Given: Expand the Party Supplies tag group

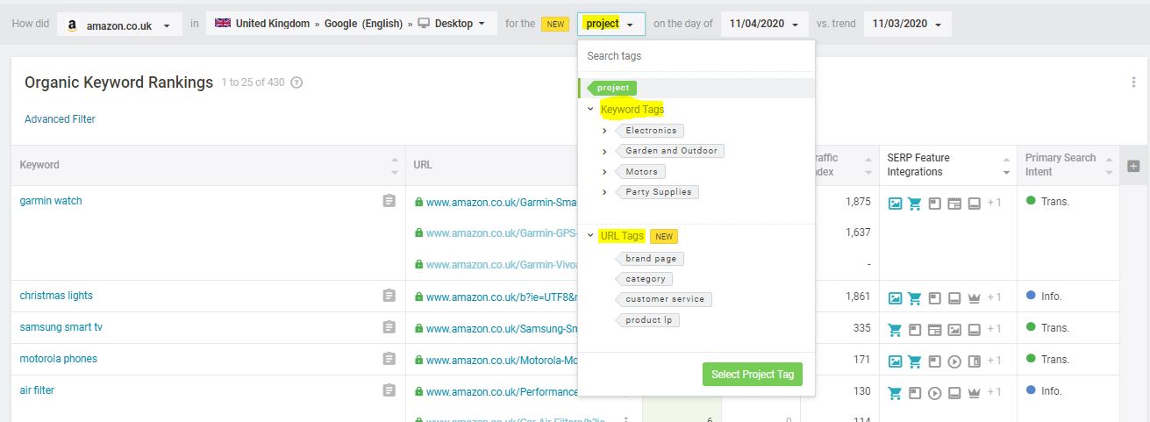Looking at the screenshot, I should click(604, 192).
